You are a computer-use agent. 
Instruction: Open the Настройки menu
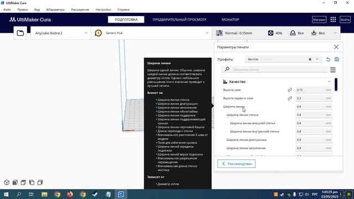tap(103, 9)
